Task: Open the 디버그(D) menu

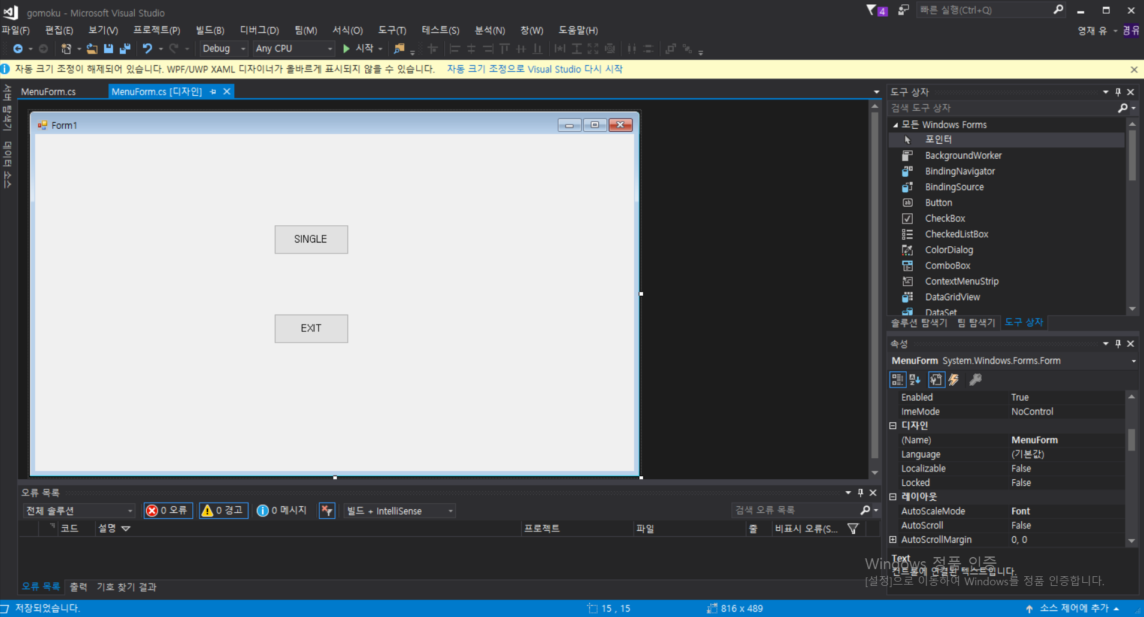Action: 259,30
